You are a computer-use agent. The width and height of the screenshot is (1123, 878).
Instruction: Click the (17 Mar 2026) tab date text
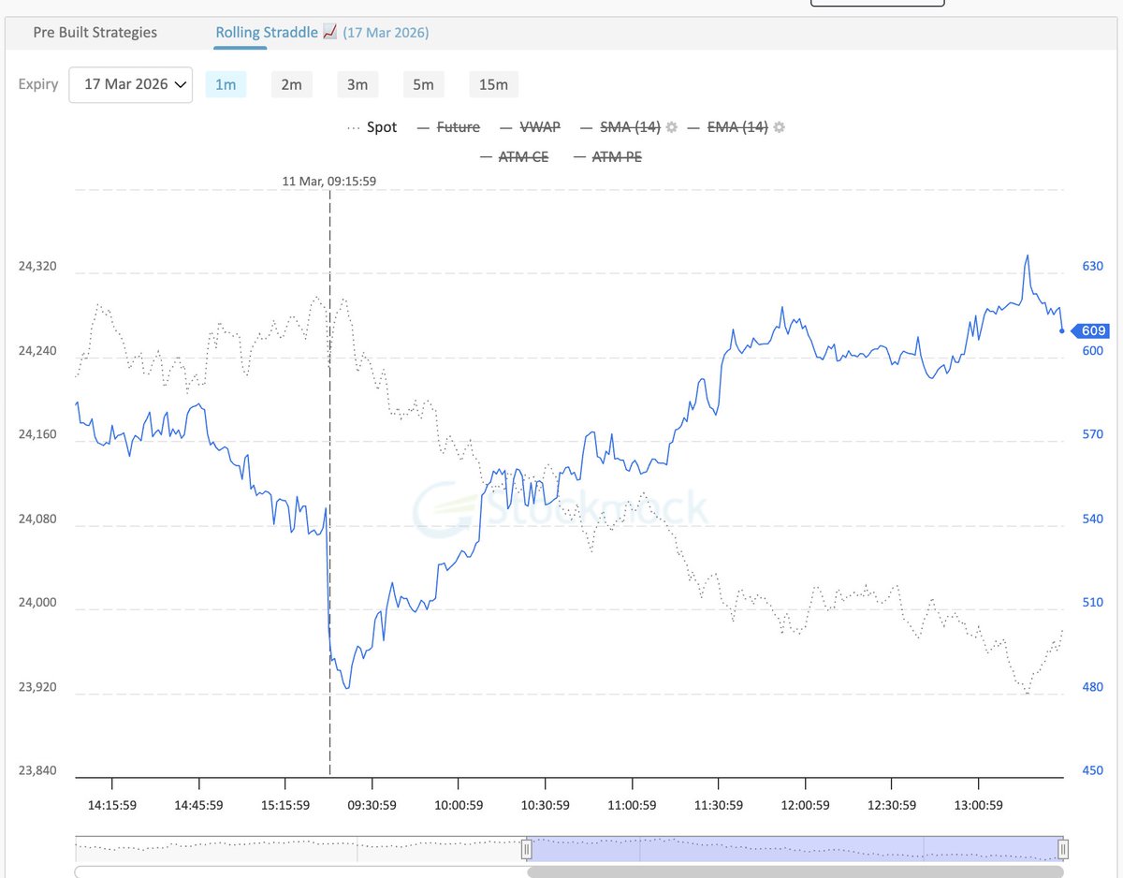(386, 32)
